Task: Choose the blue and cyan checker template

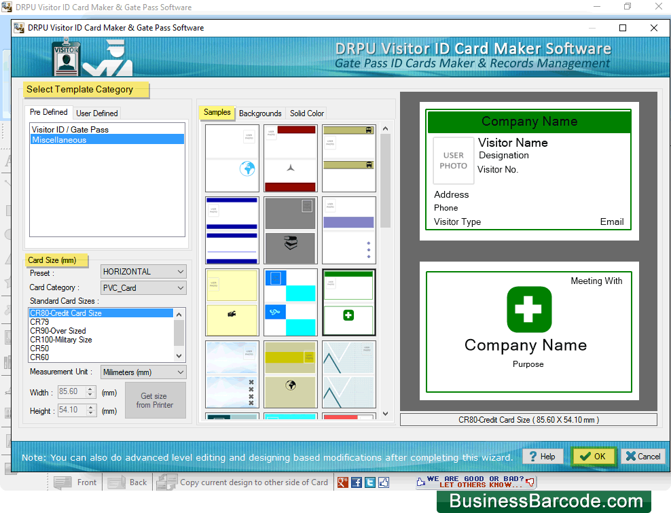Action: [291, 302]
